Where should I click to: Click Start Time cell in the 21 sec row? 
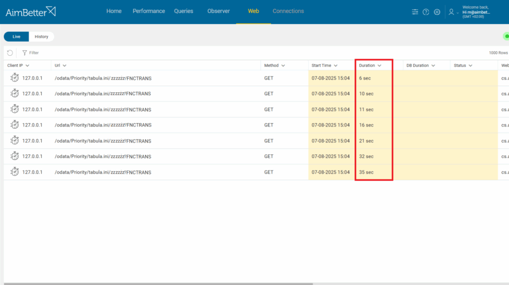(330, 141)
